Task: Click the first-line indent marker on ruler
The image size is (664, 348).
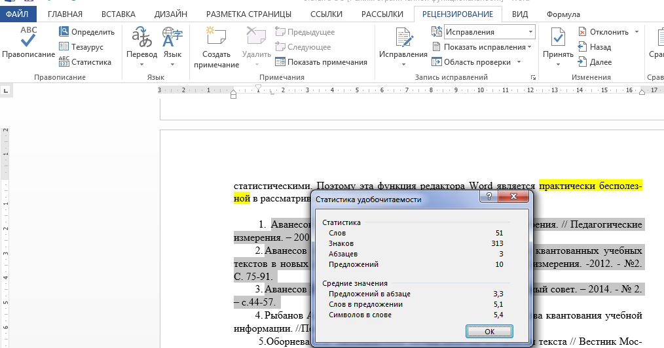Action: (258, 88)
